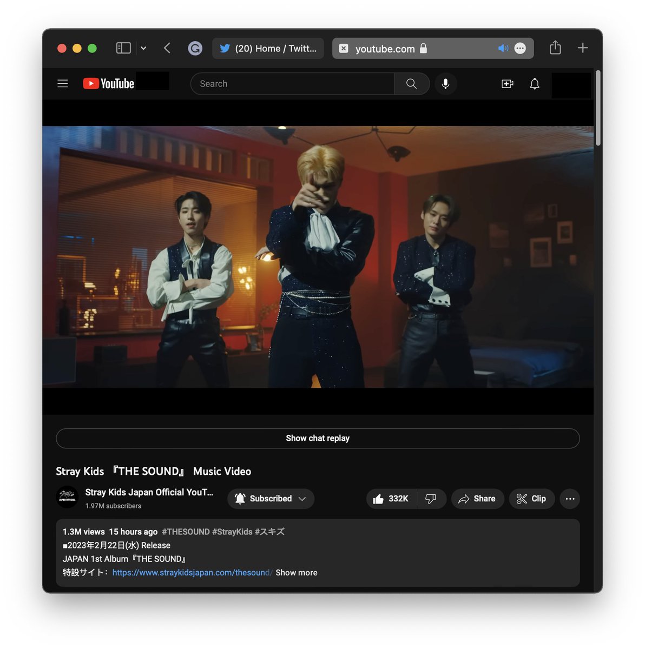The width and height of the screenshot is (645, 649).
Task: Click the YouTube logo
Action: point(108,84)
